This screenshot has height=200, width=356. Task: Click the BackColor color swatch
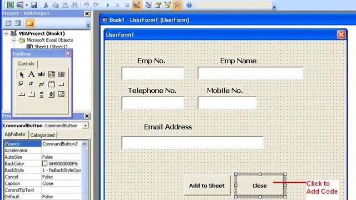tap(44, 163)
